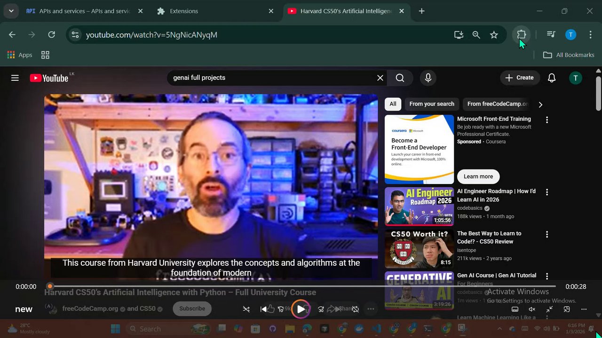Open overlay more options near fullscreen icons
Image resolution: width=602 pixels, height=338 pixels.
(x=584, y=309)
